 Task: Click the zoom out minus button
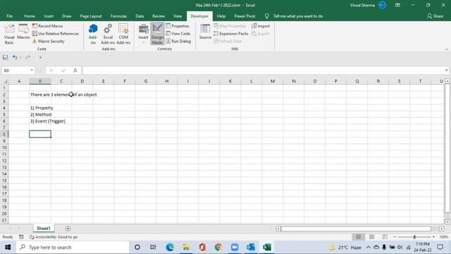click(x=395, y=237)
